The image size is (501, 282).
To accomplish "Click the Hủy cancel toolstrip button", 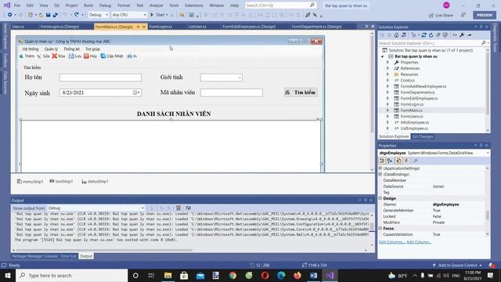I will pos(91,56).
